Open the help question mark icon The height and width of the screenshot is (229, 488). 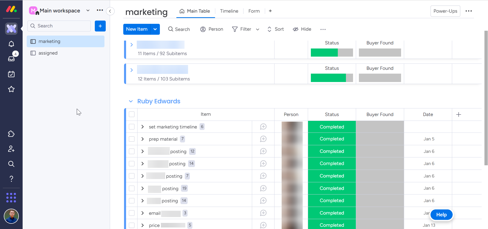click(x=11, y=179)
